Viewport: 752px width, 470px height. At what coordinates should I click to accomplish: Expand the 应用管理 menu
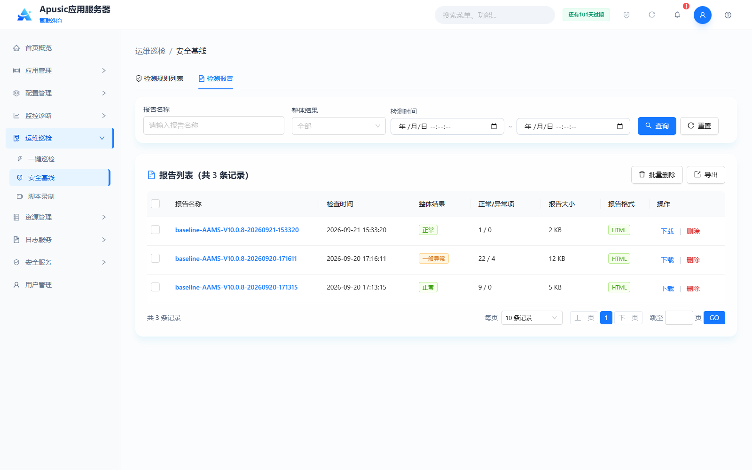[60, 70]
